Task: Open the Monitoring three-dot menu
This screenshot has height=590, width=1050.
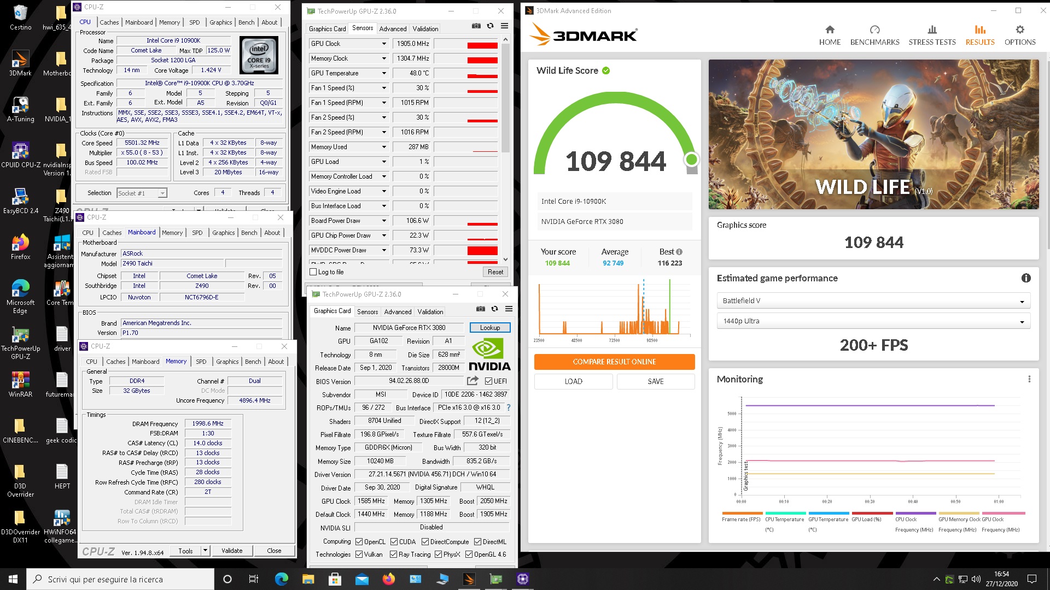Action: (x=1029, y=379)
